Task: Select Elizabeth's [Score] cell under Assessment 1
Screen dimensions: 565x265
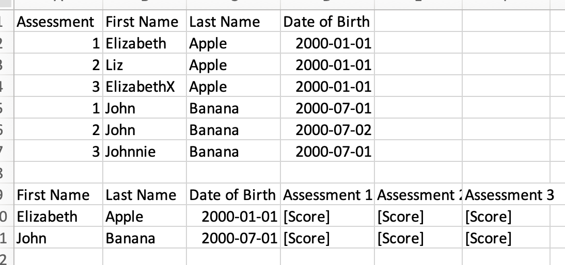Action: pyautogui.click(x=307, y=217)
